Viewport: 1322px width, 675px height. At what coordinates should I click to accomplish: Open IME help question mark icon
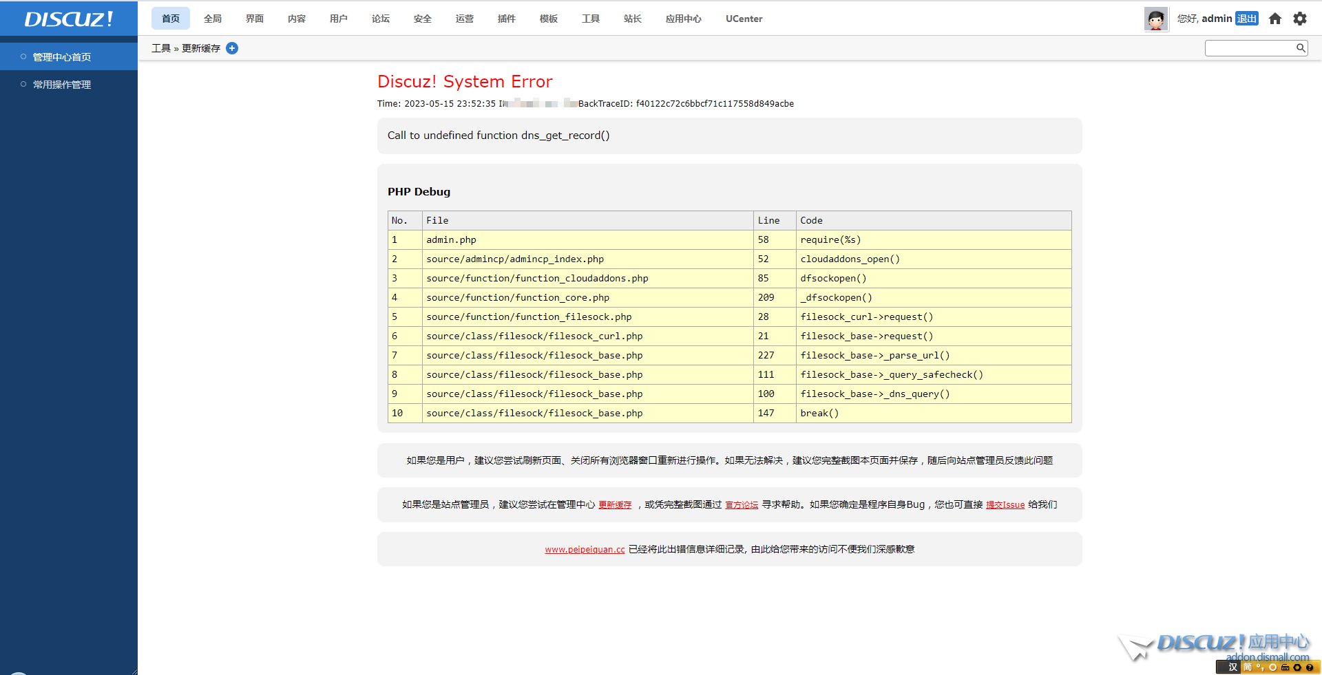(1310, 667)
